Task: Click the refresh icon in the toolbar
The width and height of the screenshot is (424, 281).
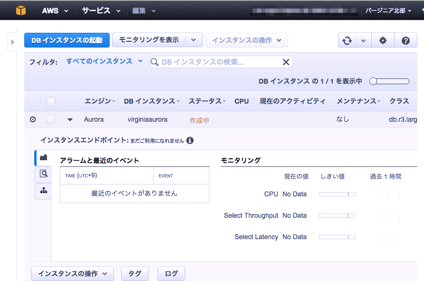Action: click(x=348, y=40)
